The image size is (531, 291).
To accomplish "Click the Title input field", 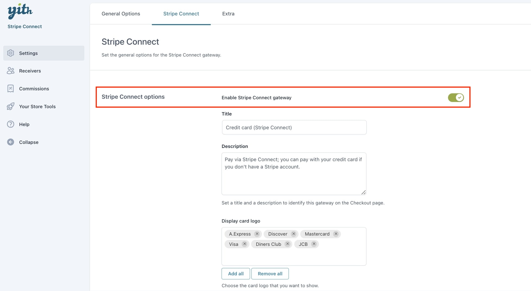I will click(x=294, y=127).
